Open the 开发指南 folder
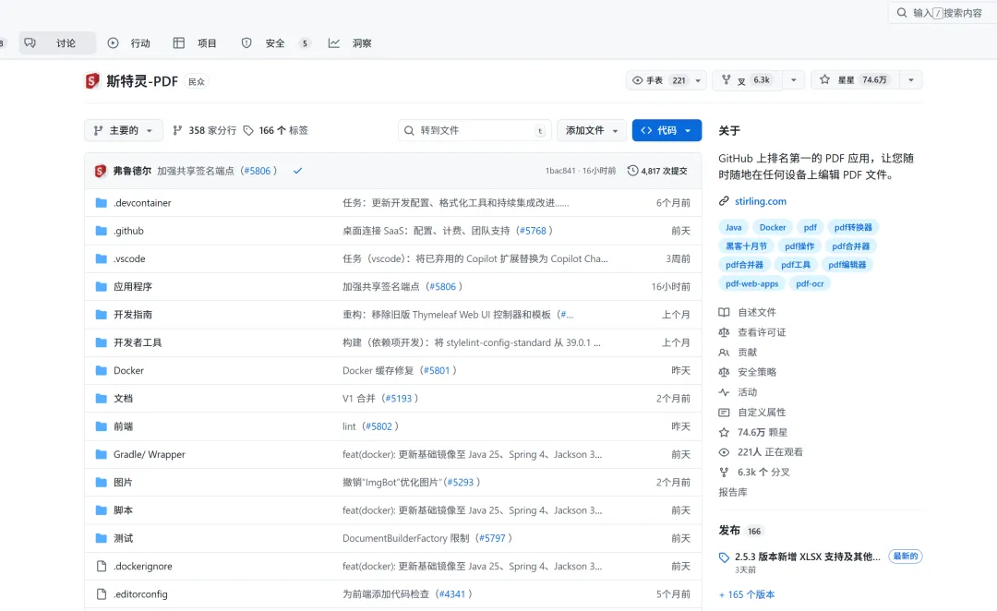Image resolution: width=997 pixels, height=611 pixels. (x=133, y=315)
